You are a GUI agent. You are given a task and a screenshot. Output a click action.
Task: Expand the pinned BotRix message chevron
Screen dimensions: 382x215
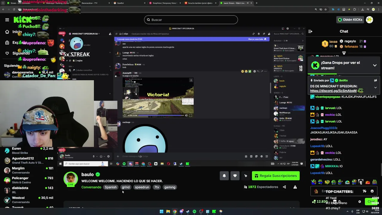click(375, 87)
